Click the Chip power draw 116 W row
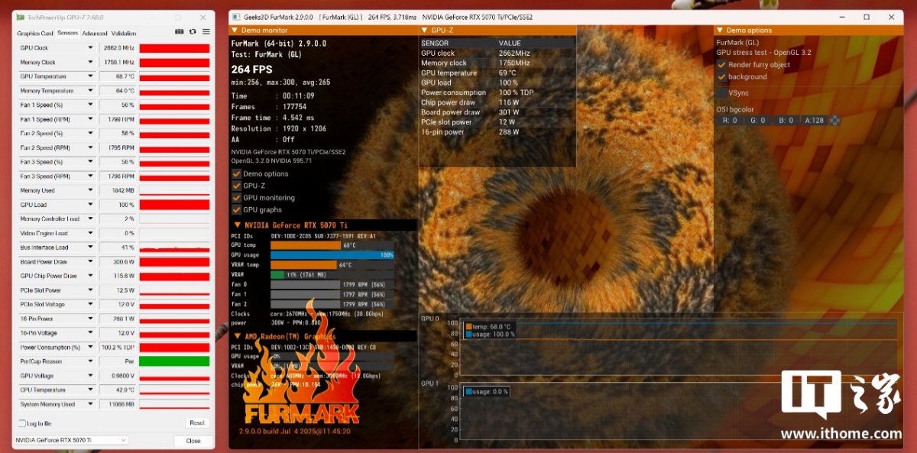This screenshot has width=917, height=453. click(497, 102)
